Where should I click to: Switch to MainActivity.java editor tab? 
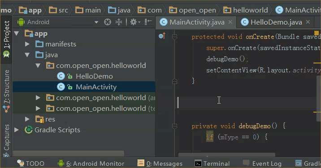(196, 22)
